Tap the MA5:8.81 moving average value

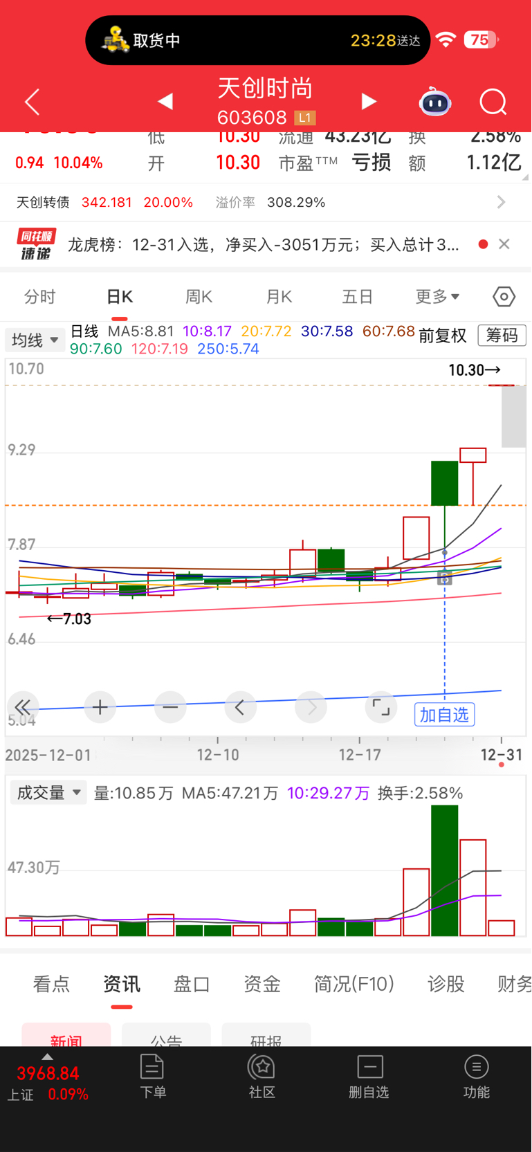tap(140, 331)
